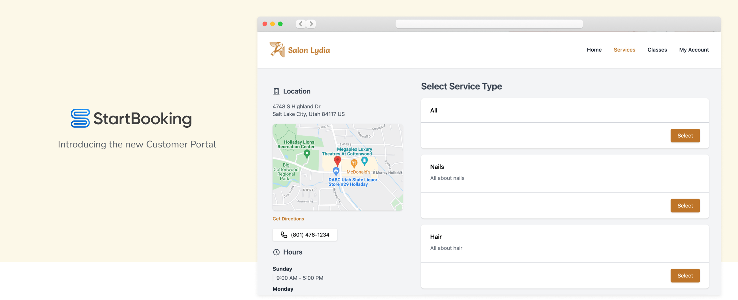Click the Sunday heading in Hours

point(282,269)
